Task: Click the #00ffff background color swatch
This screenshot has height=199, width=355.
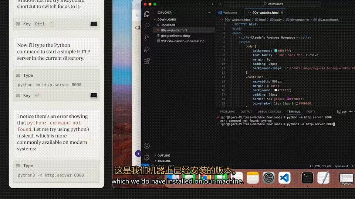Action: tap(275, 51)
